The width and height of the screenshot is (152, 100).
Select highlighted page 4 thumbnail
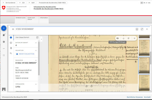(x=144, y=65)
